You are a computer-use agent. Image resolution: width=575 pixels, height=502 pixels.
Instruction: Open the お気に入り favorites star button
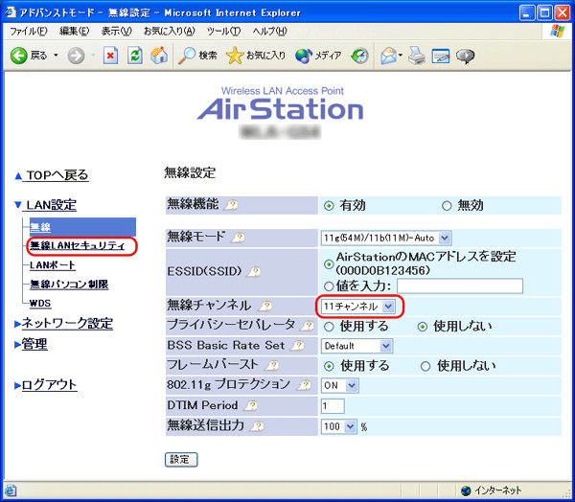(x=256, y=56)
